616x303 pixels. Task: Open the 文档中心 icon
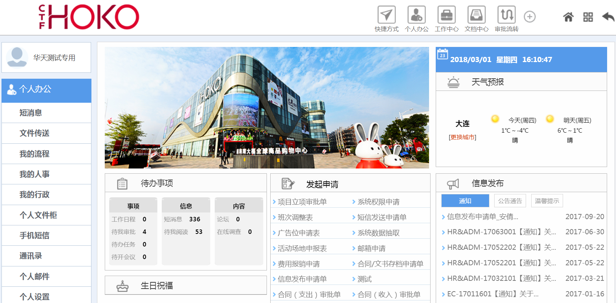point(476,15)
